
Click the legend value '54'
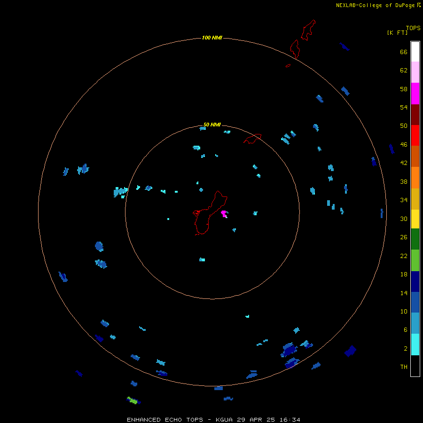click(404, 107)
